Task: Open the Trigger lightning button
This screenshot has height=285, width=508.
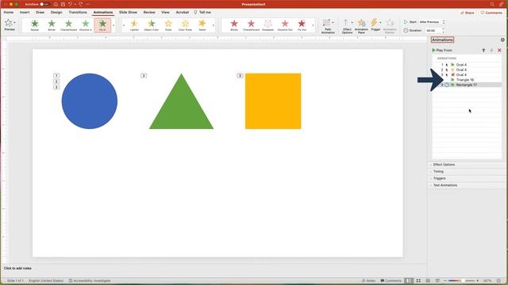Action: [375, 25]
